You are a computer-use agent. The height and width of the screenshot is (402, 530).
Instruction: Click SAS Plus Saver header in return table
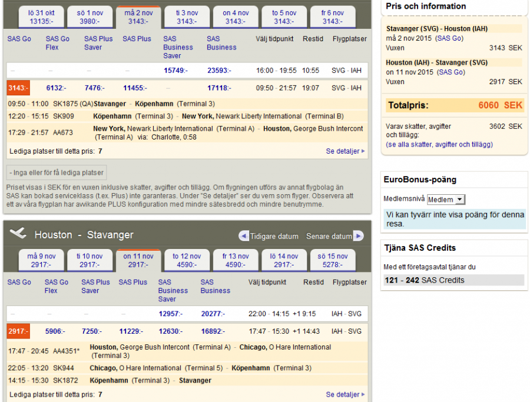click(x=95, y=286)
